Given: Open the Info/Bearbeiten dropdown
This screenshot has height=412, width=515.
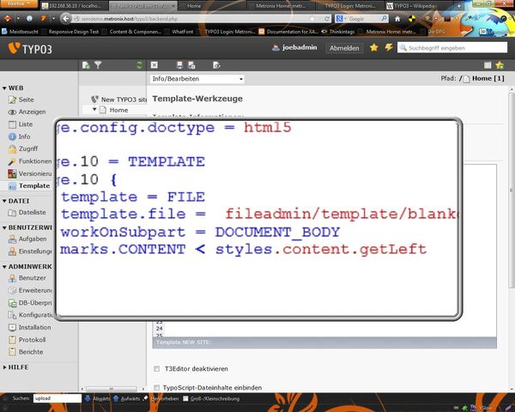Looking at the screenshot, I should [x=197, y=79].
